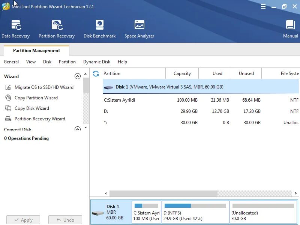
Task: Click the D:(NTFS) usage bar
Action: pos(195,205)
